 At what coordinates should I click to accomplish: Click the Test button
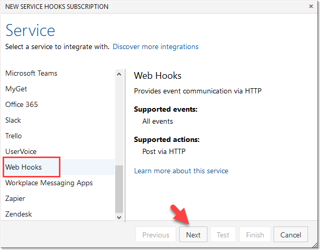pyautogui.click(x=223, y=235)
